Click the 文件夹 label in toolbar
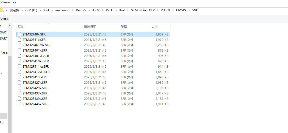 coord(5,19)
